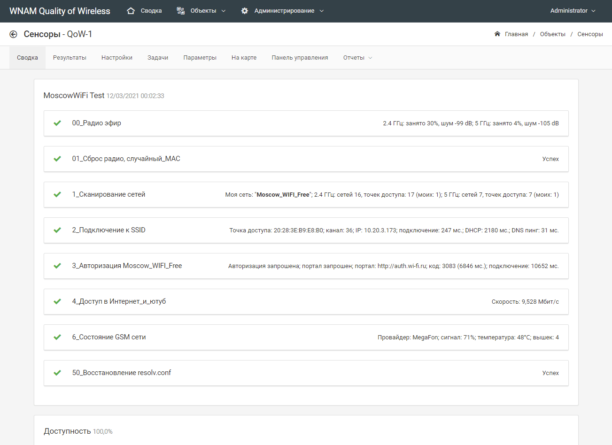This screenshot has width=612, height=445.
Task: Open the 4_Доступ в Интернет_и_ютуб row
Action: [306, 302]
